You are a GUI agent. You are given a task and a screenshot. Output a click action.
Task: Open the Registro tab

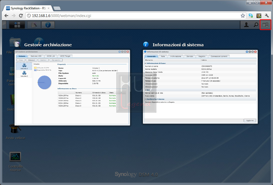202,56
